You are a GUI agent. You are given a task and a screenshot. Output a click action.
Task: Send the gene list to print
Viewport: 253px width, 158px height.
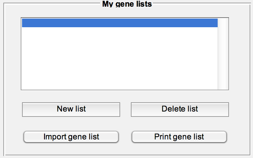click(x=179, y=137)
